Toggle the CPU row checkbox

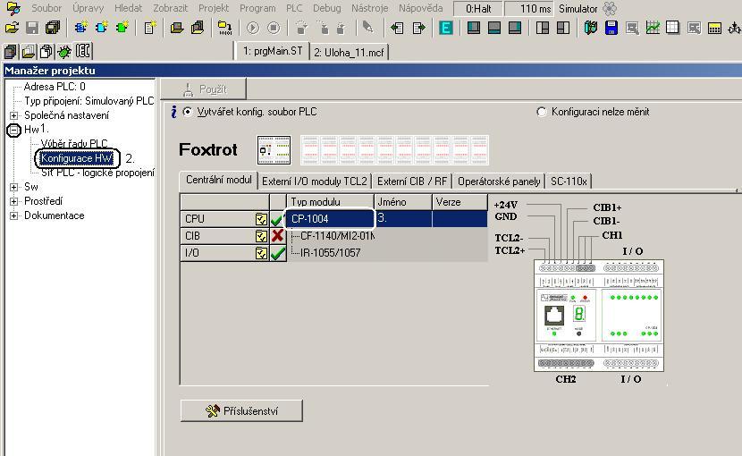(x=261, y=219)
